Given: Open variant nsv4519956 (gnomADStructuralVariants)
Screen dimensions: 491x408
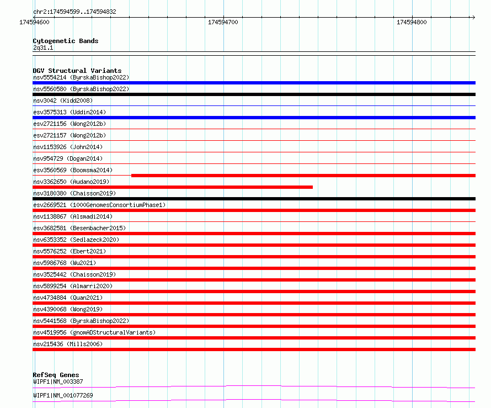Looking at the screenshot, I should coord(94,332).
